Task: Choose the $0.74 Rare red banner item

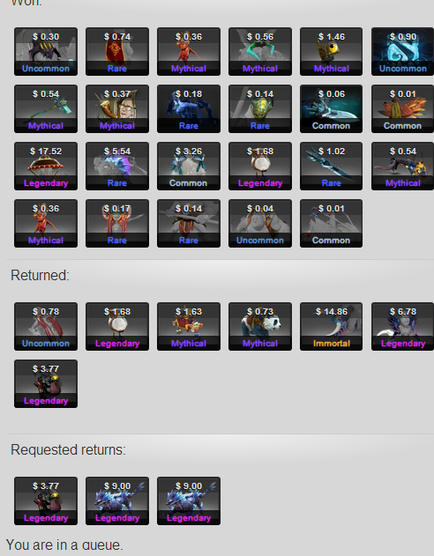Action: (117, 51)
